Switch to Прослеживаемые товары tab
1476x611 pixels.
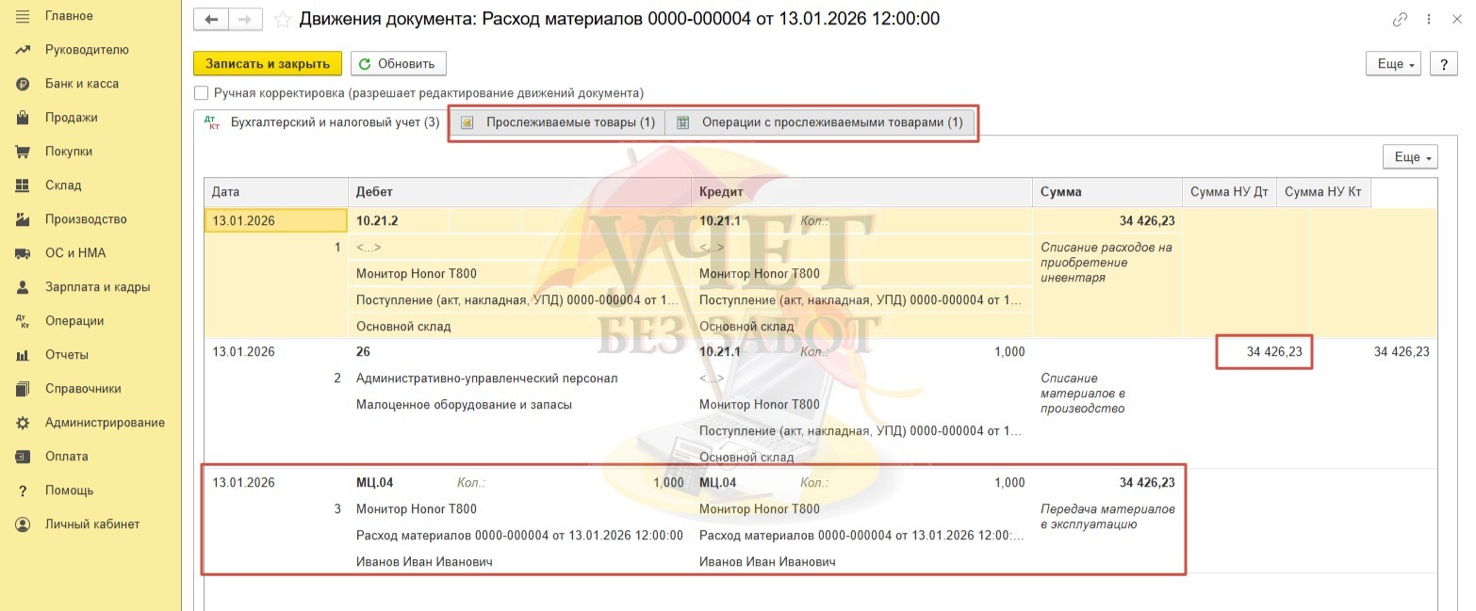558,122
